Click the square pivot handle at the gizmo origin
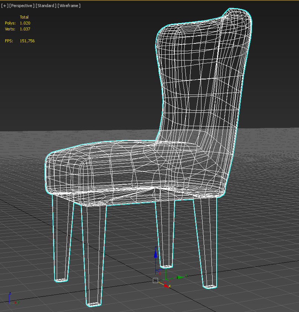299x312 pixels. (155, 280)
